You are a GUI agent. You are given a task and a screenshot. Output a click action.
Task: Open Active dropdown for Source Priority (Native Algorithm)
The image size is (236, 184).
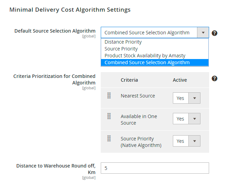(x=186, y=141)
